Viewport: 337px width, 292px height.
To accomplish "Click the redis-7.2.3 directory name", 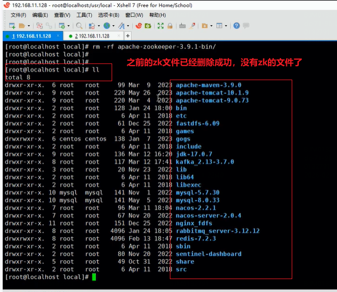I will tap(196, 239).
